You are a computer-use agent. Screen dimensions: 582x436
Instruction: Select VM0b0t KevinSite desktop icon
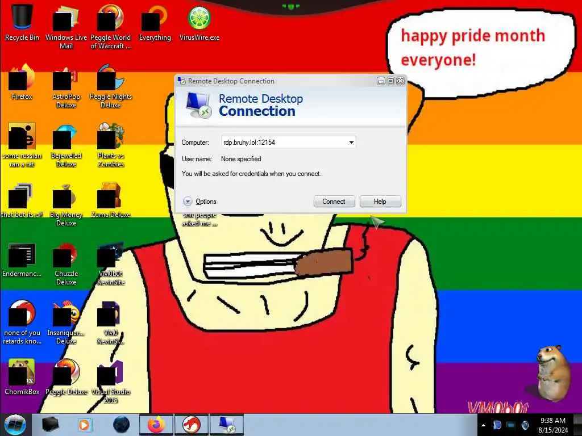111,263
